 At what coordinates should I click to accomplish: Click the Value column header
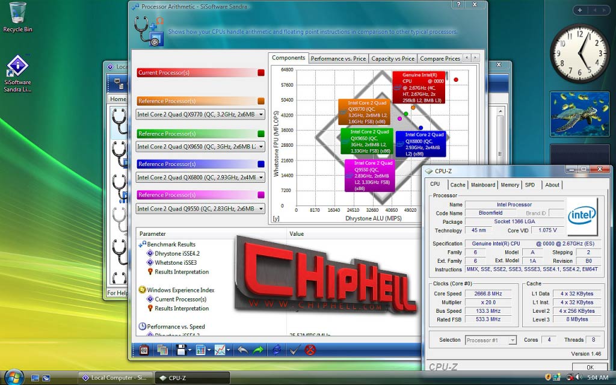point(354,234)
